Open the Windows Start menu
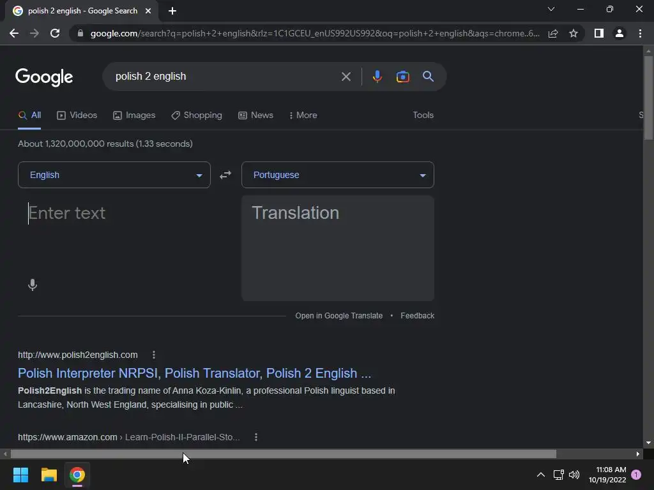Image resolution: width=654 pixels, height=490 pixels. [x=20, y=475]
